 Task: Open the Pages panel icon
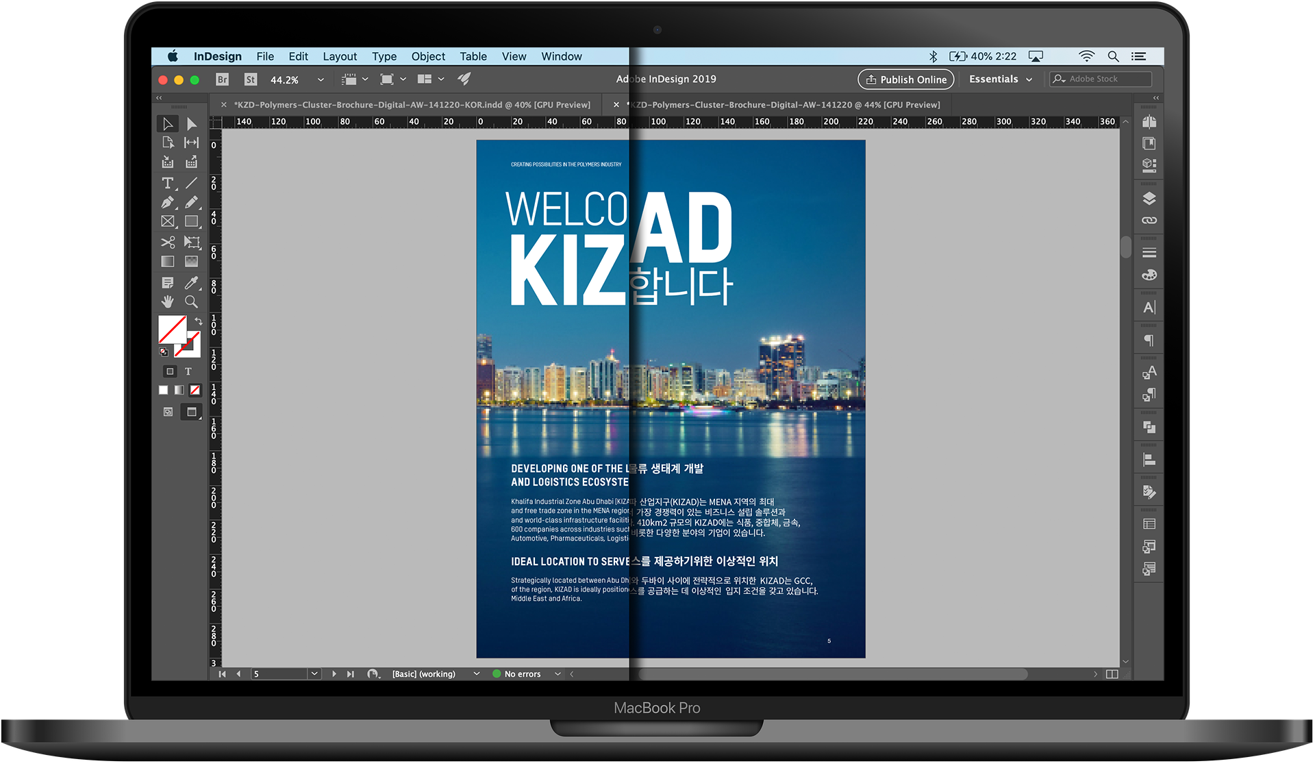click(1149, 122)
